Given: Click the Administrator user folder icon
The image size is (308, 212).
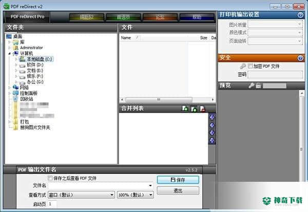Looking at the screenshot, I should click(x=15, y=48).
